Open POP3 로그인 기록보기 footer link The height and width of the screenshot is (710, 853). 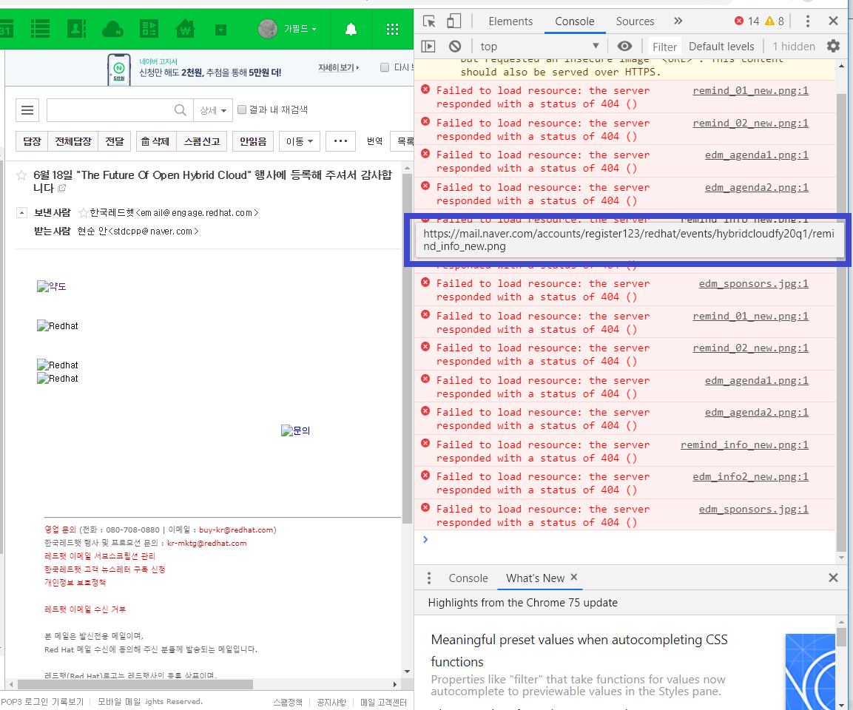42,702
